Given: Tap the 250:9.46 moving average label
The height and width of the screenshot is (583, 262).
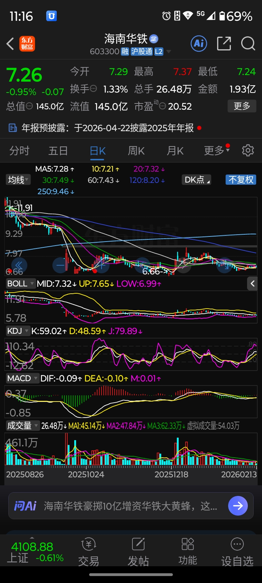Looking at the screenshot, I should [x=56, y=191].
